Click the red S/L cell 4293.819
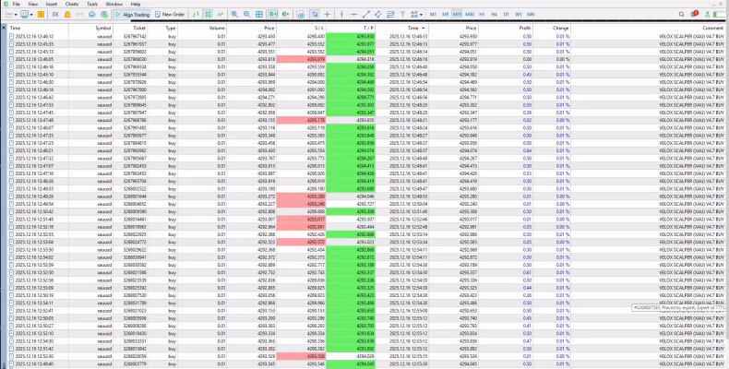The image size is (729, 369). click(301, 59)
